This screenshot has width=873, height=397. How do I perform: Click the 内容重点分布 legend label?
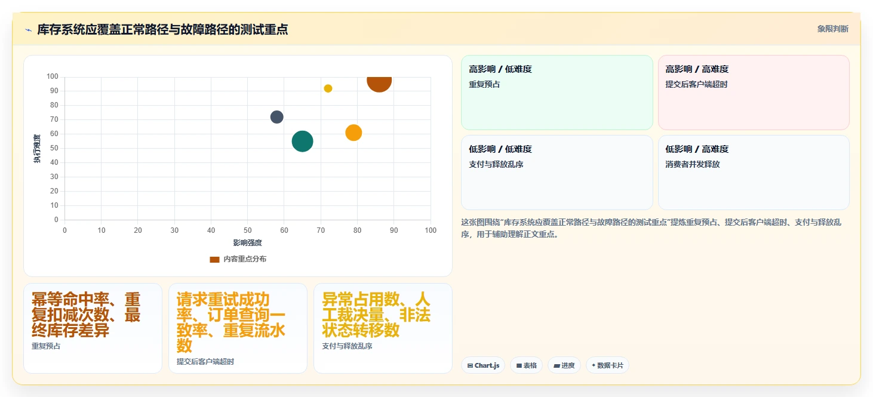[x=245, y=259]
